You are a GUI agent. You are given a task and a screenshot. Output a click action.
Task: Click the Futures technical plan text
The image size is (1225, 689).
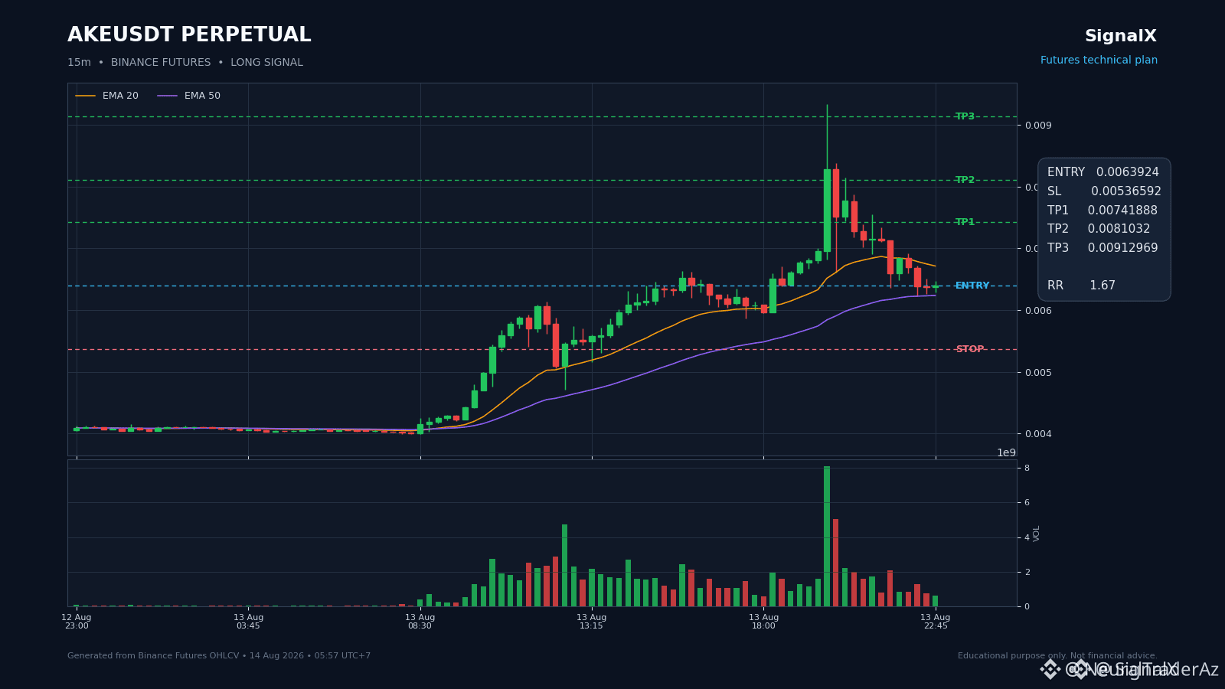point(1099,60)
